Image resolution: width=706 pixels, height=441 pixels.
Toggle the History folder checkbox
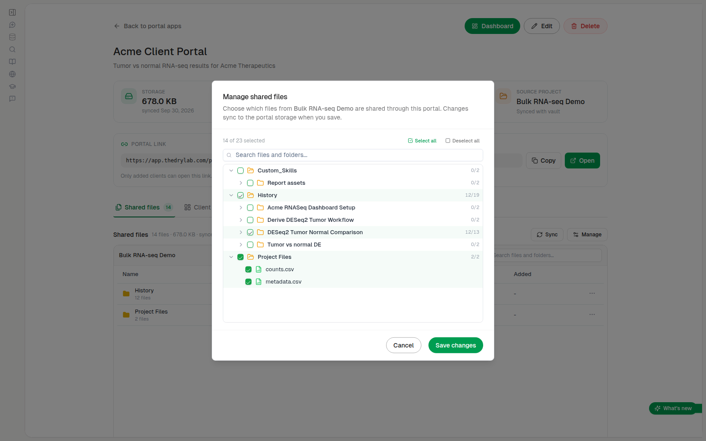[240, 195]
